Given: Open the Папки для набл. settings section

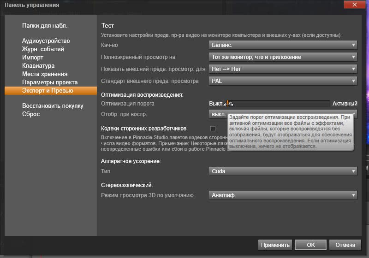Looking at the screenshot, I should (x=45, y=26).
